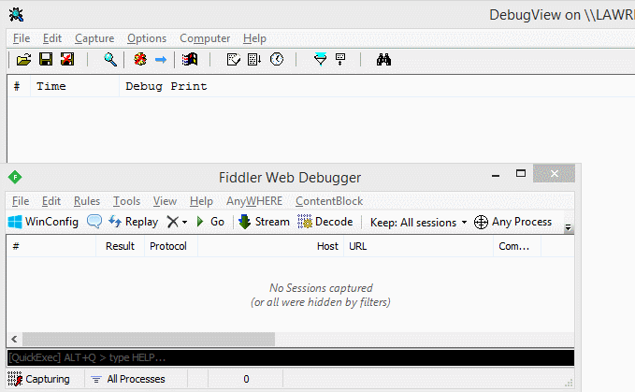Click the horizontal scrollbar thumb in sessions list
This screenshot has height=392, width=635.
point(149,340)
